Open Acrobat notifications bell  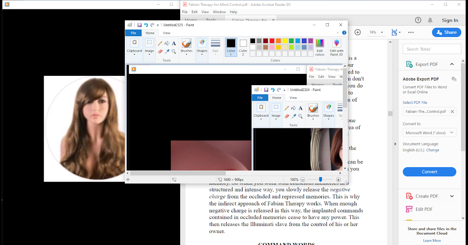tap(430, 20)
